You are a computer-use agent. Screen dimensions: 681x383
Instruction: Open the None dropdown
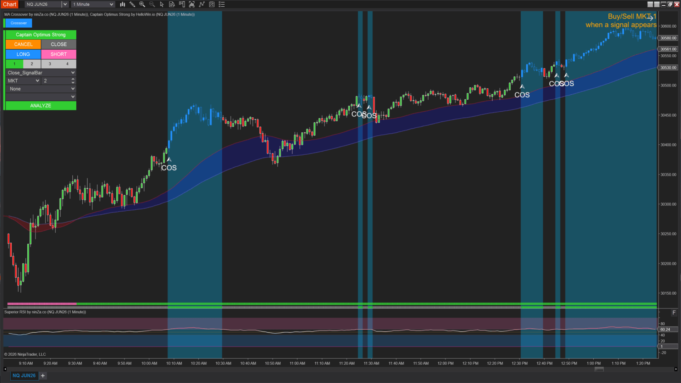[x=41, y=89]
